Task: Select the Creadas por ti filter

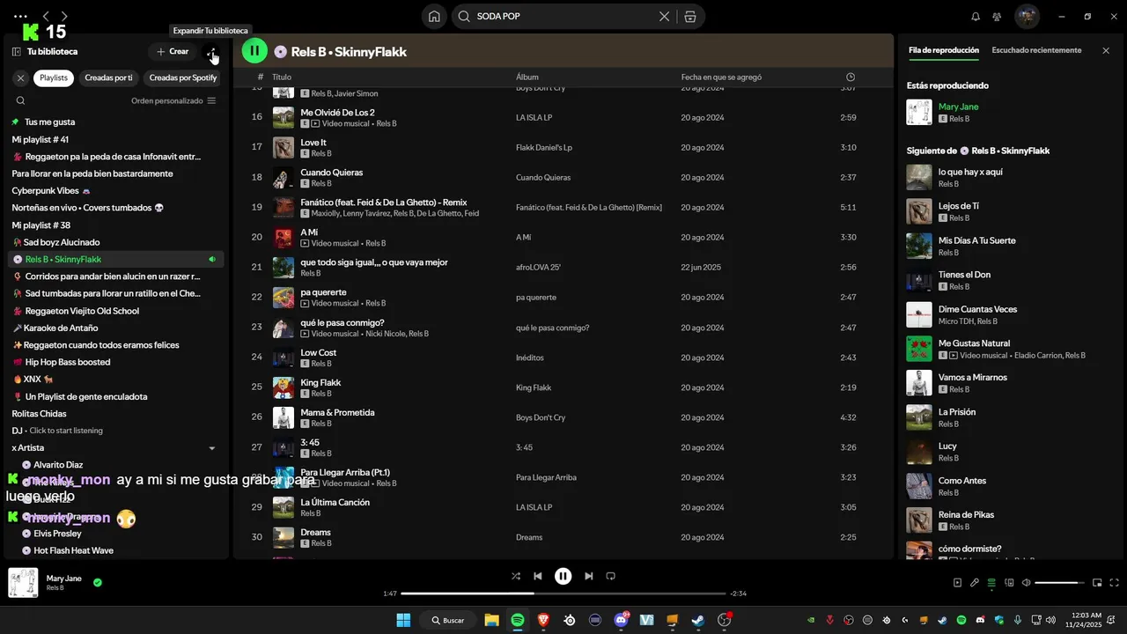Action: [x=108, y=77]
